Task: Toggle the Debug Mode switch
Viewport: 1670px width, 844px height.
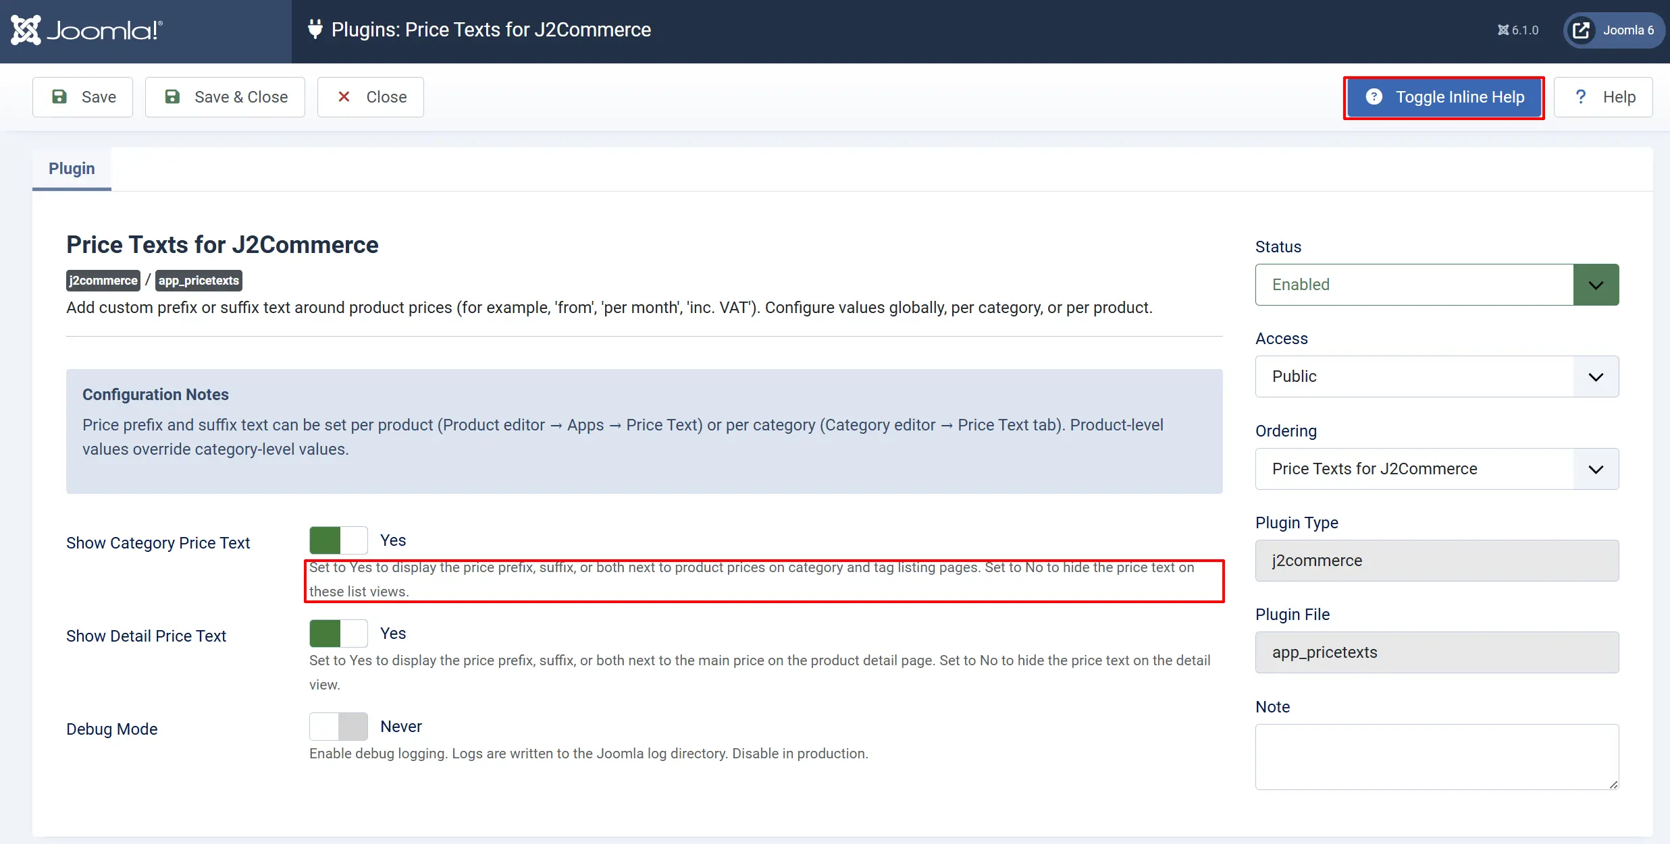Action: (338, 727)
